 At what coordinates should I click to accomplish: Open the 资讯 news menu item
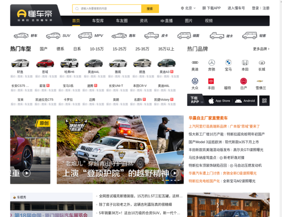click(144, 21)
